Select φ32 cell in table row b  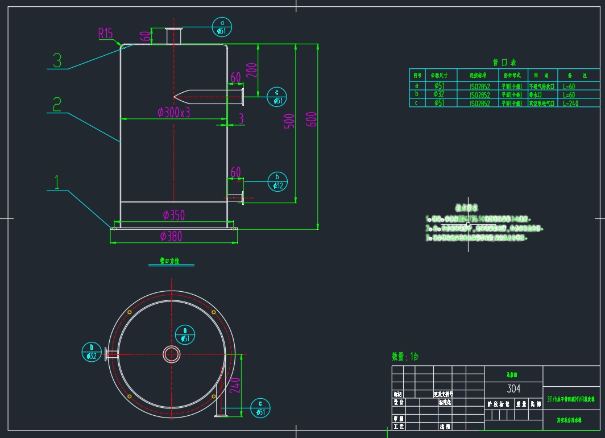439,94
